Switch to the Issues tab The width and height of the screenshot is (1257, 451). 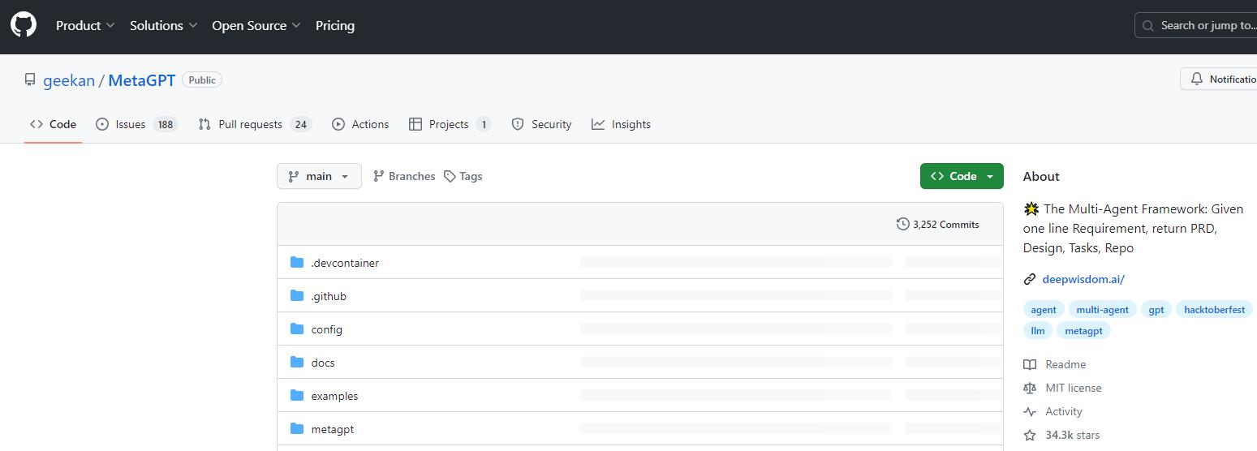click(x=136, y=124)
